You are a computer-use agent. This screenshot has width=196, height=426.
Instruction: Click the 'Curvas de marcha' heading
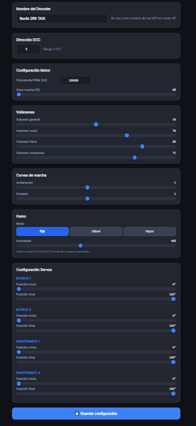[x=31, y=176]
